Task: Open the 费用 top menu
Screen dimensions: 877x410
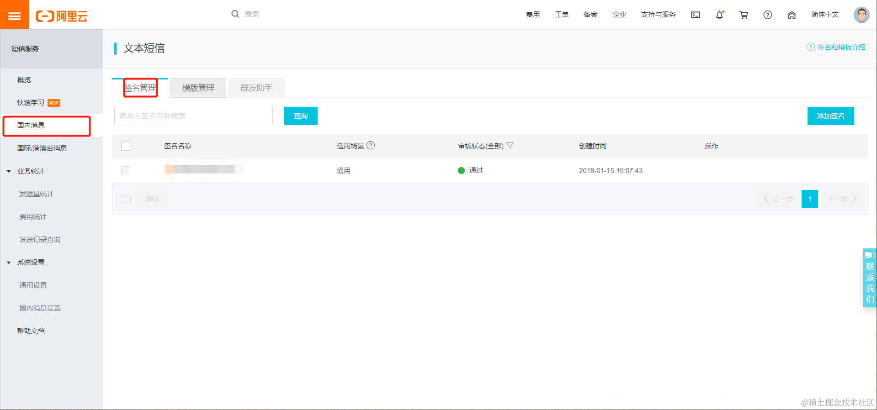Action: click(533, 15)
